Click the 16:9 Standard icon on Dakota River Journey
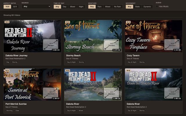 tap(51, 45)
